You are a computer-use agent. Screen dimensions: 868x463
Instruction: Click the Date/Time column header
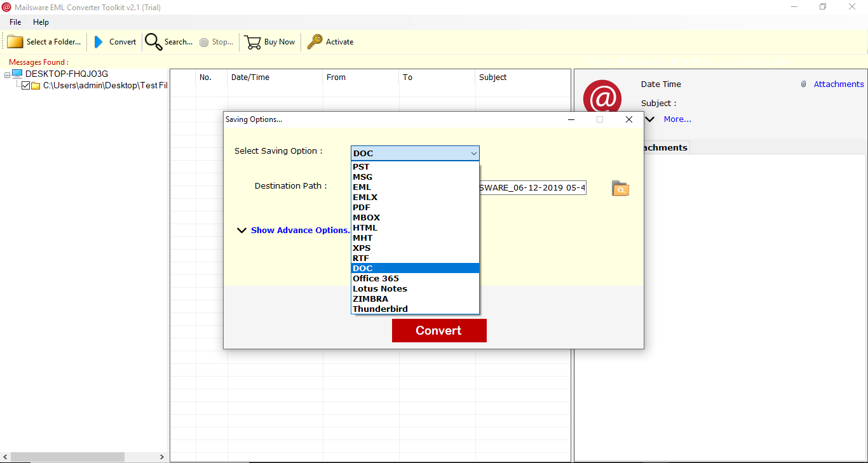click(x=275, y=77)
